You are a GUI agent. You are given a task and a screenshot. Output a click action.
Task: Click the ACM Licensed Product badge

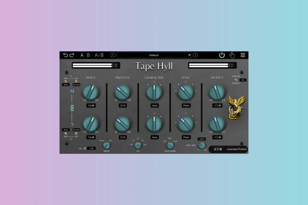pyautogui.click(x=228, y=149)
